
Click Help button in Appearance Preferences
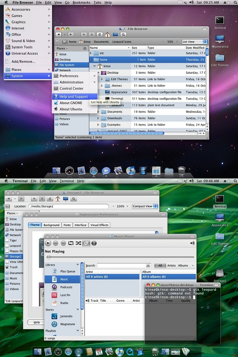click(36, 322)
